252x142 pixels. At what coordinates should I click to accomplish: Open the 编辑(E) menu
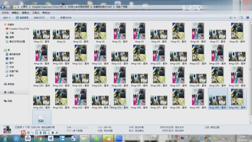pyautogui.click(x=15, y=13)
